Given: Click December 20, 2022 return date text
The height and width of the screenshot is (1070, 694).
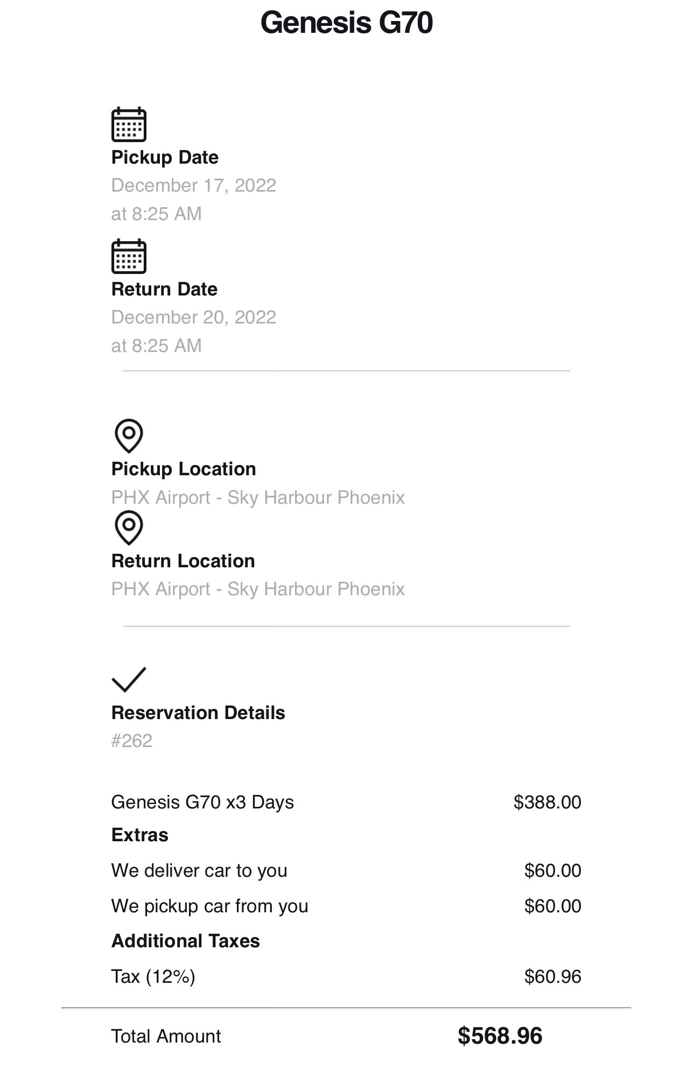Looking at the screenshot, I should click(193, 317).
